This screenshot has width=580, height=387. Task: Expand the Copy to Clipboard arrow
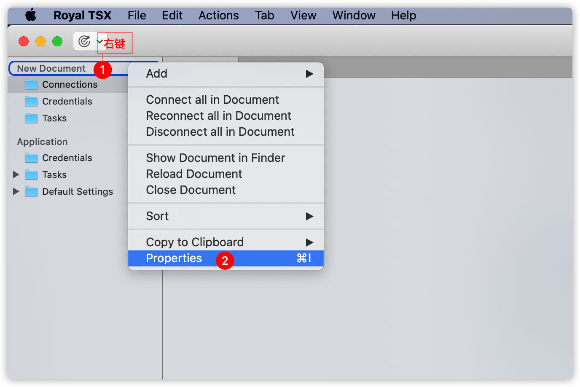pos(309,242)
